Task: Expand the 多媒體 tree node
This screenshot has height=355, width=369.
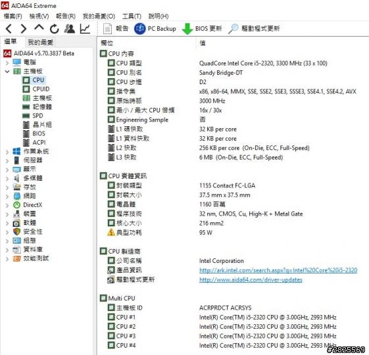Action: (7, 179)
